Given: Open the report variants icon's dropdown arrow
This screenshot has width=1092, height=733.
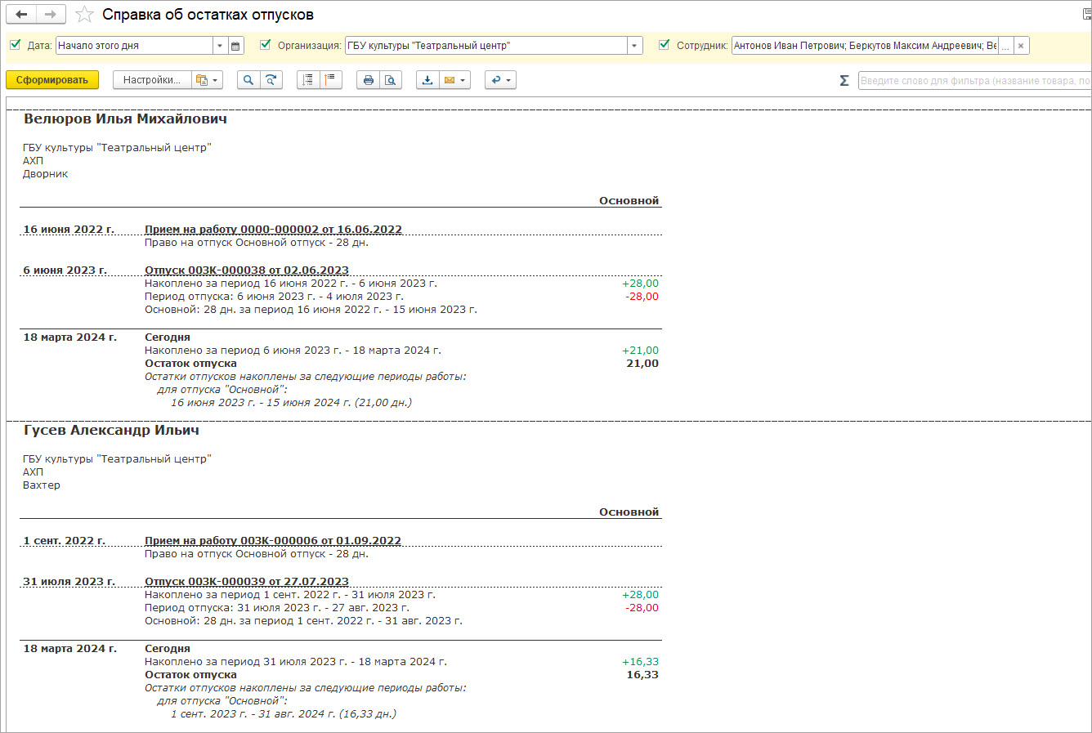Looking at the screenshot, I should pyautogui.click(x=216, y=80).
